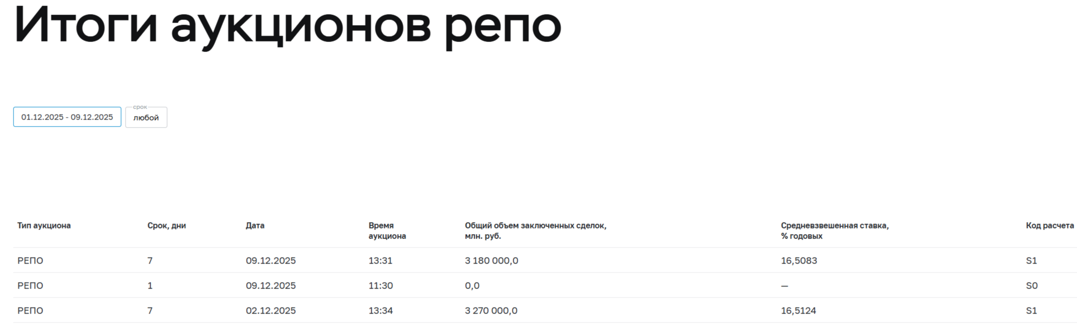Select the Тип аукциона column header
Viewport: 1077px width, 334px height.
click(x=44, y=225)
